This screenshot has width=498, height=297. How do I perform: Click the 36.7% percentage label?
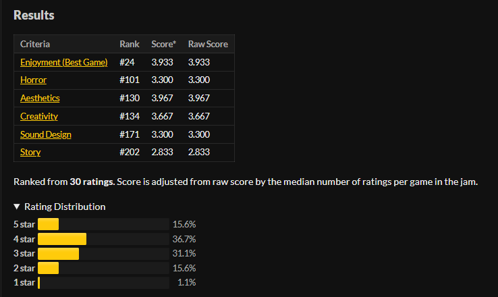[184, 239]
